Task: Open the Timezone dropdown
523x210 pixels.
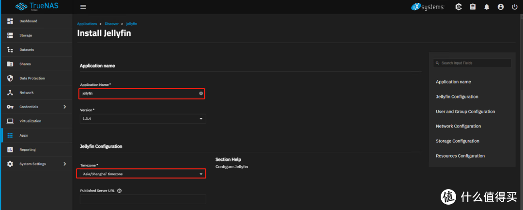Action: coord(141,174)
